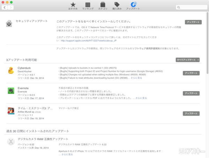Expand RAW update notes via さらに見る
Screen dimensions: 209x158
[x=67, y=155]
